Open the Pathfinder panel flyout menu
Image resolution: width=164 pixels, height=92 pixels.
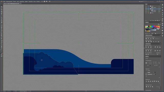click(x=160, y=35)
